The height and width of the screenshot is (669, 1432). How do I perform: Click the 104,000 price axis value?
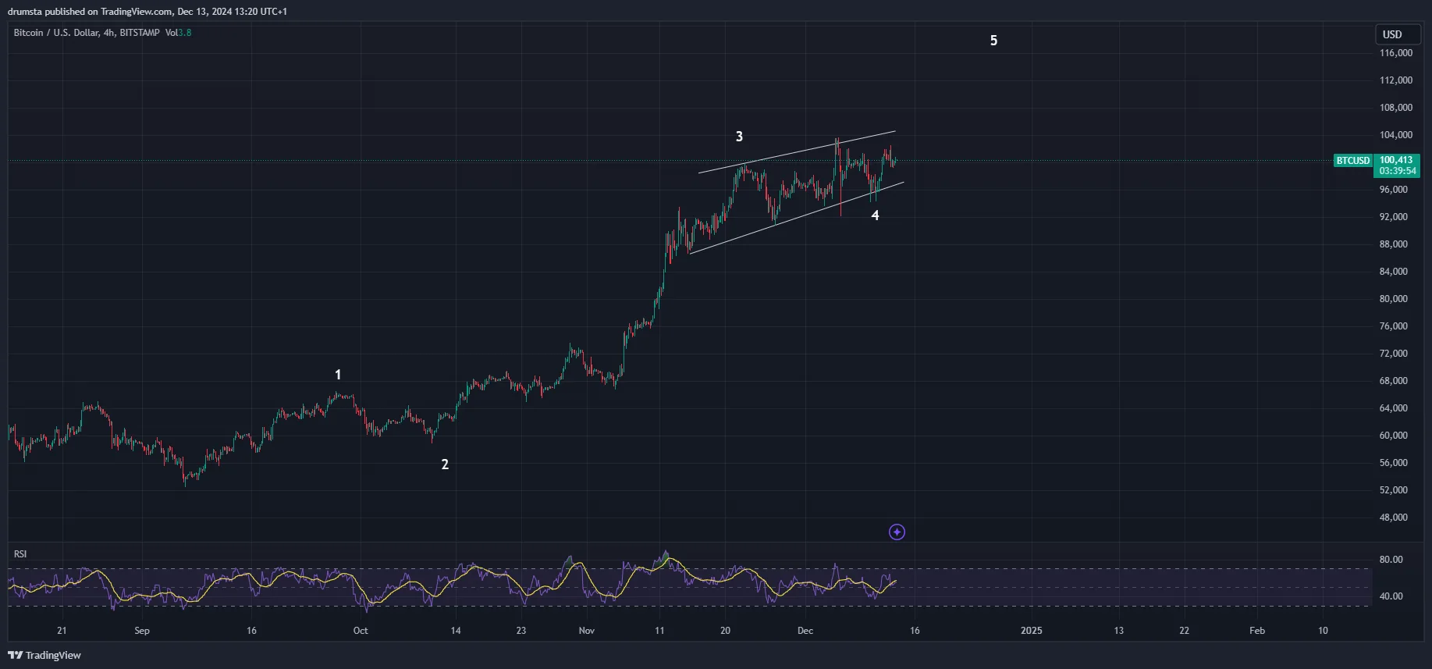coord(1396,135)
